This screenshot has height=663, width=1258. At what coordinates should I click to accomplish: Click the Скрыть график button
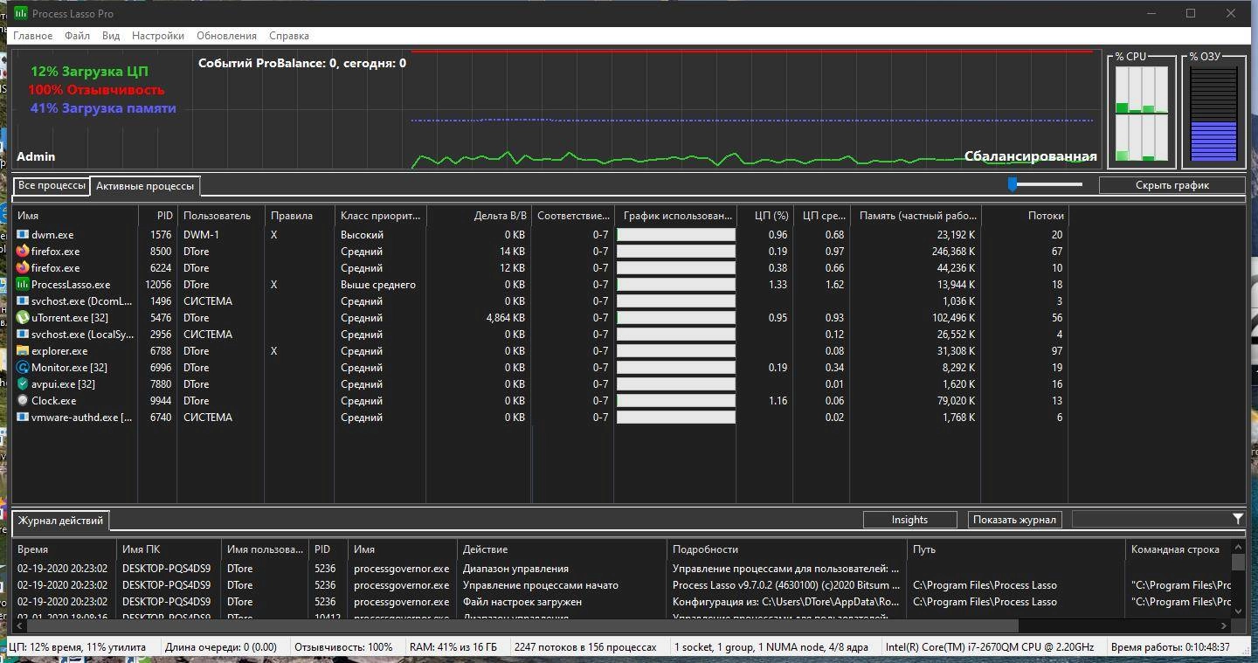(x=1172, y=185)
